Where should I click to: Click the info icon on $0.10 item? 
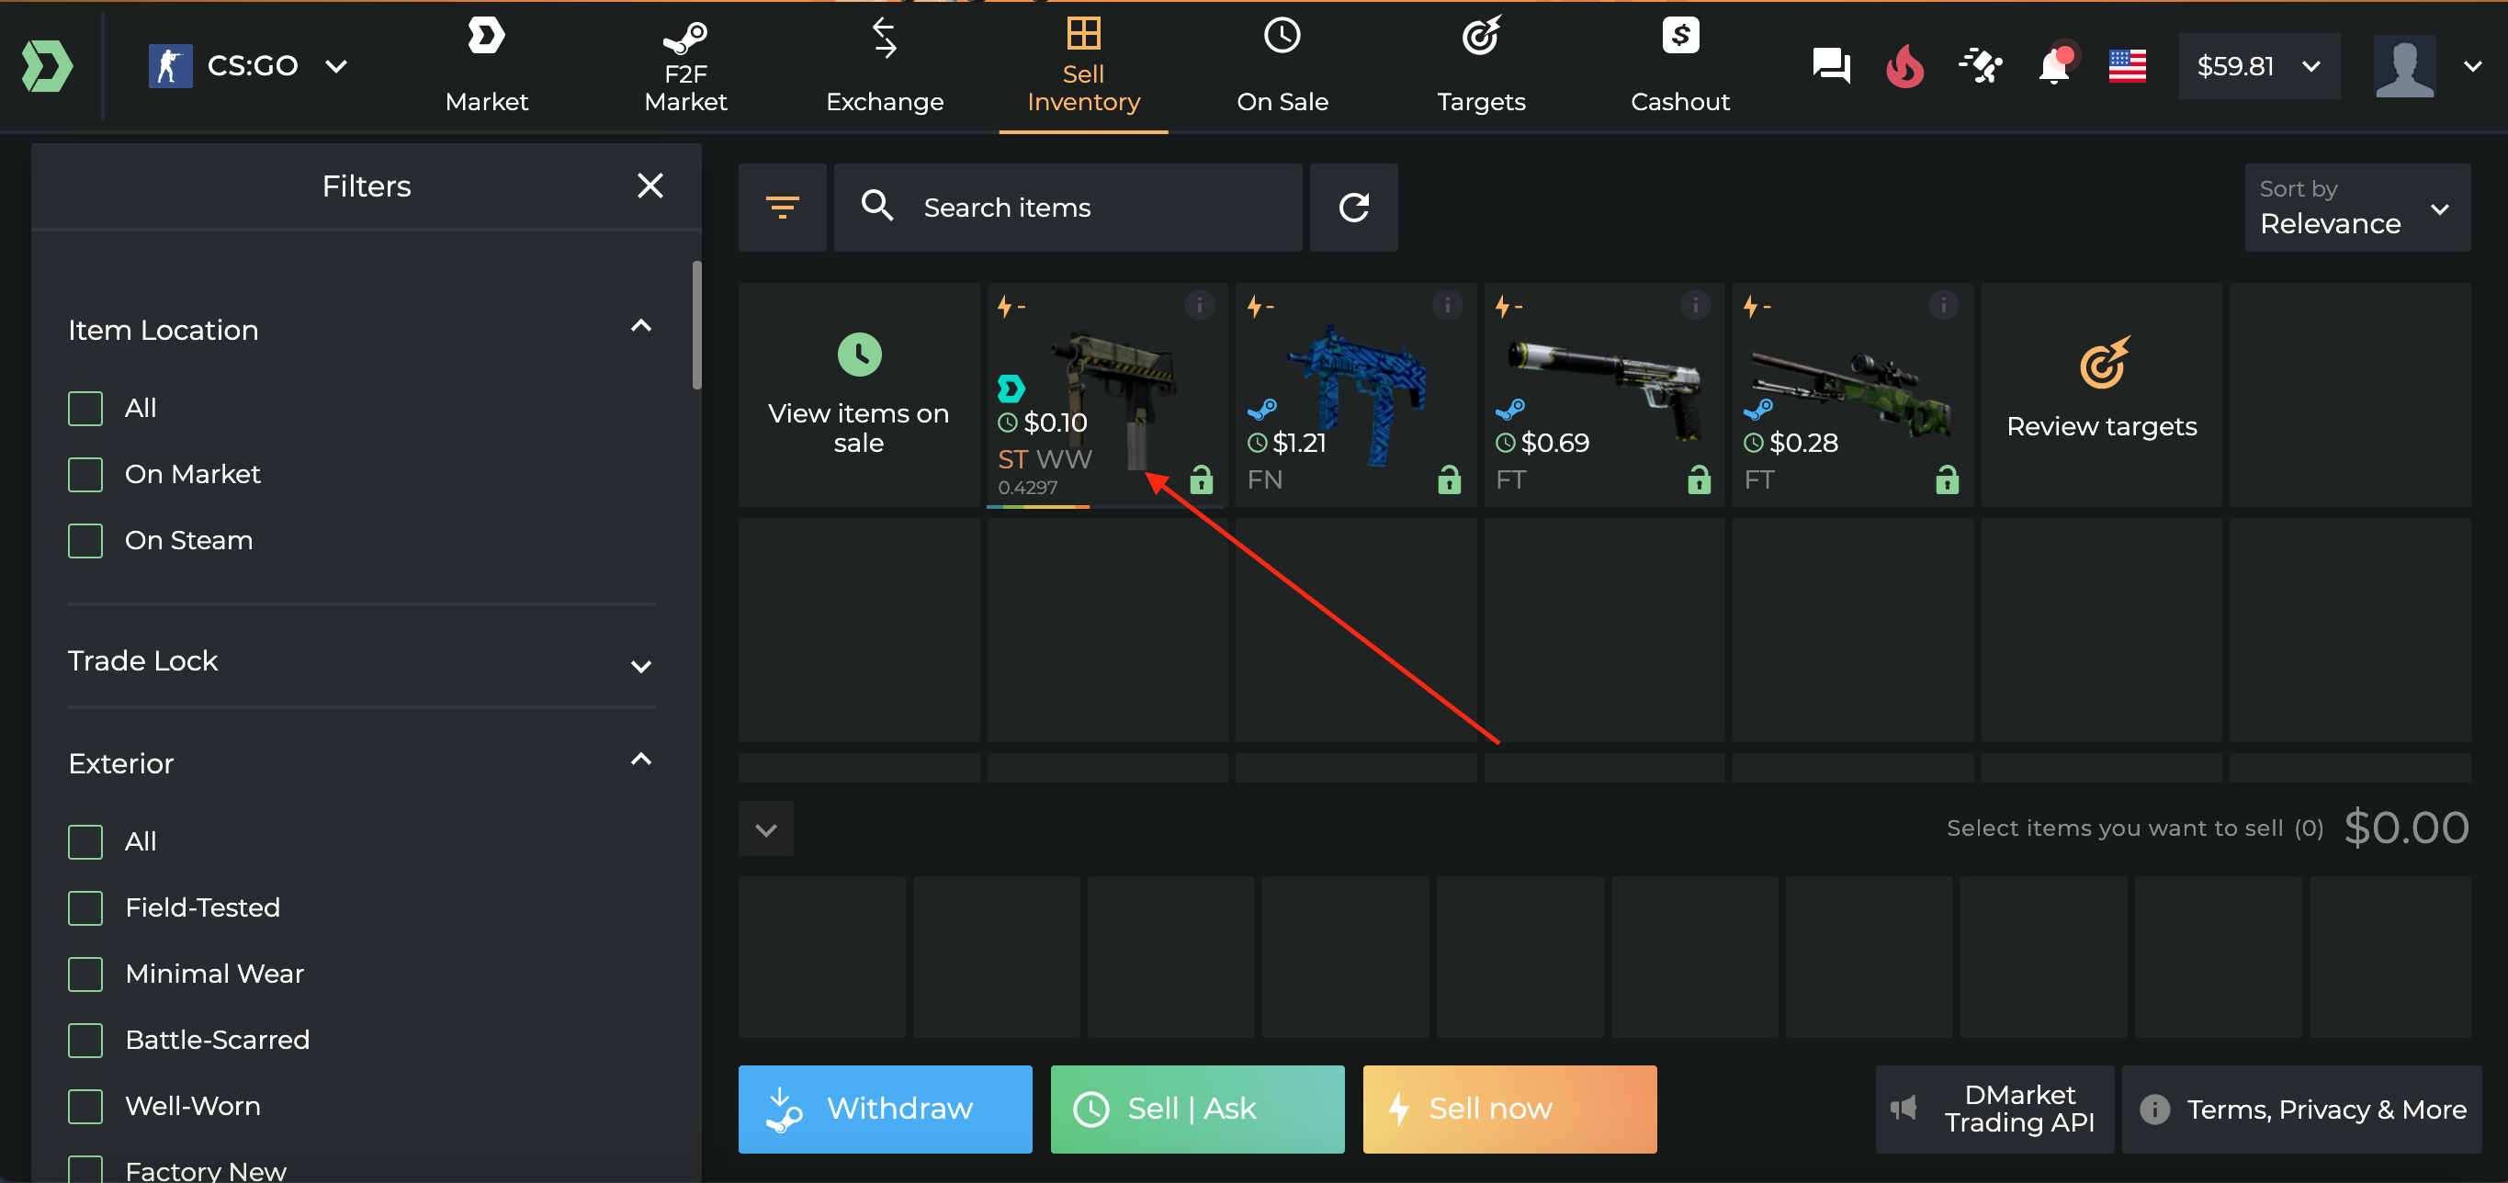pyautogui.click(x=1200, y=306)
